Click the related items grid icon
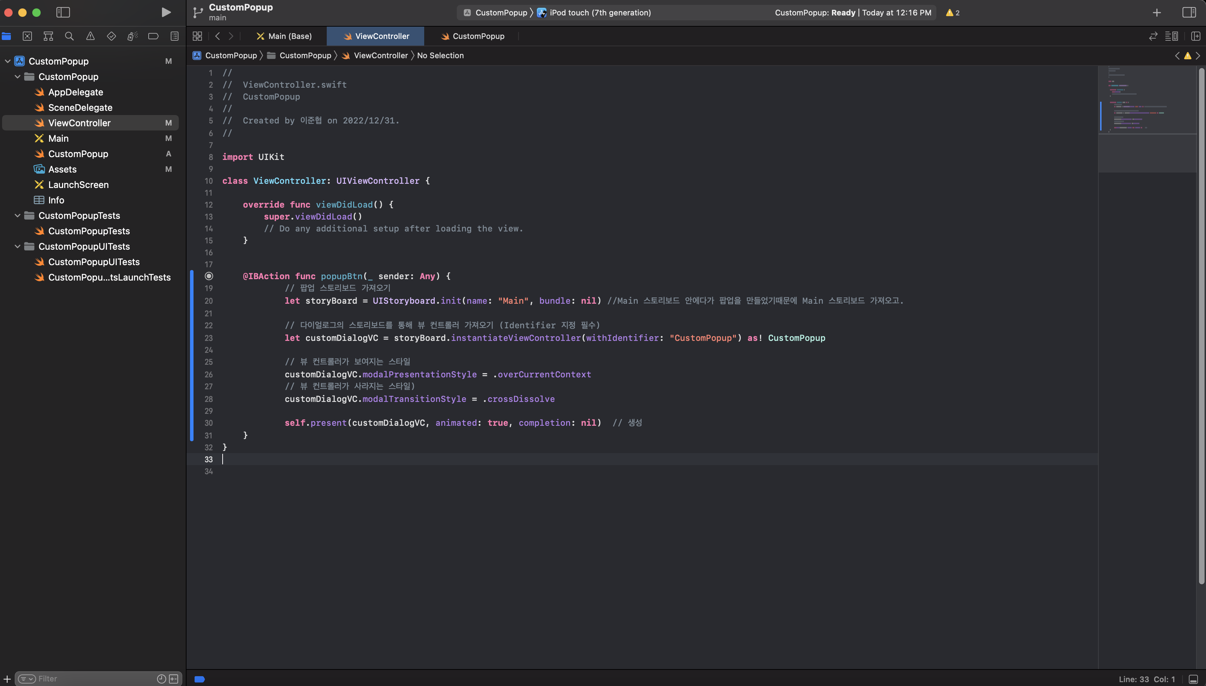Screen dimensions: 1206x686 pos(197,36)
